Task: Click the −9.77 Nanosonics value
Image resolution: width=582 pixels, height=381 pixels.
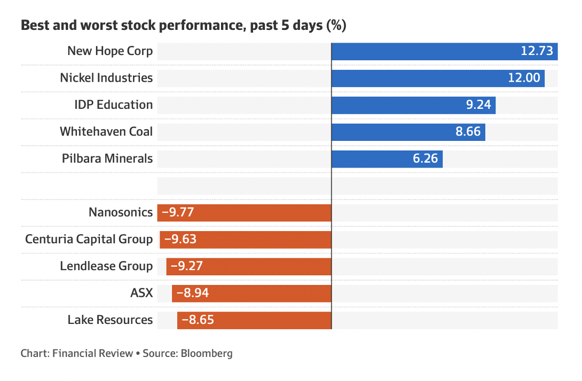Action: (x=177, y=212)
